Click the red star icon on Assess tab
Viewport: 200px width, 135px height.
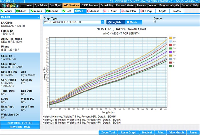[89, 11]
